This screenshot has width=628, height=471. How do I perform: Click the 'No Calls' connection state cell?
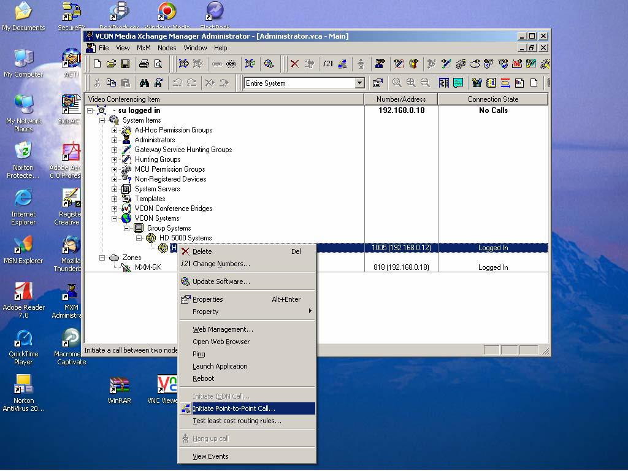pos(493,110)
